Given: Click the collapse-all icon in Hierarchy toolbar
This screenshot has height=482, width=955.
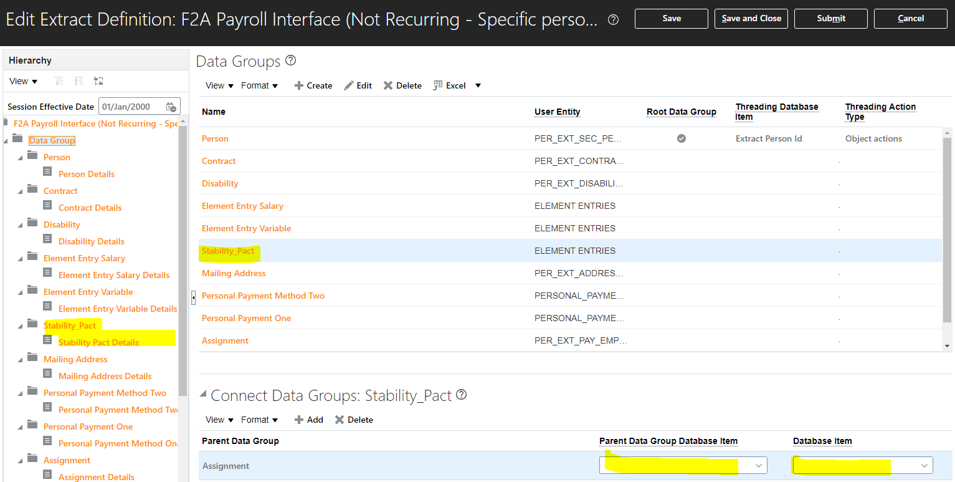Looking at the screenshot, I should (59, 81).
